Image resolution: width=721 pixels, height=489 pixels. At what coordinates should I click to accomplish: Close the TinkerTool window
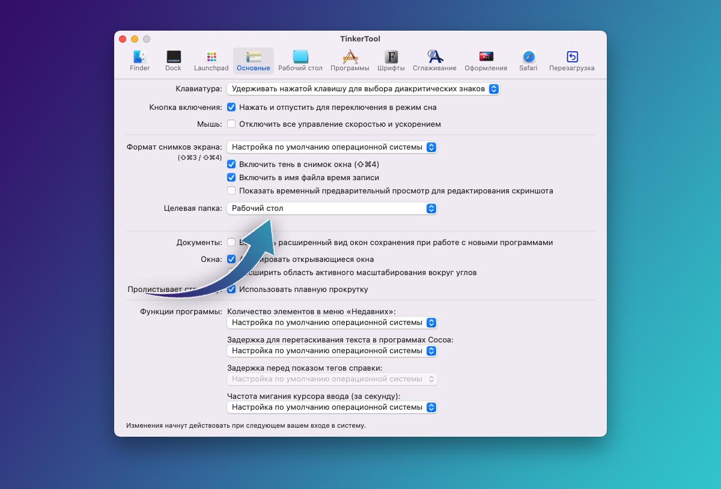pos(123,39)
